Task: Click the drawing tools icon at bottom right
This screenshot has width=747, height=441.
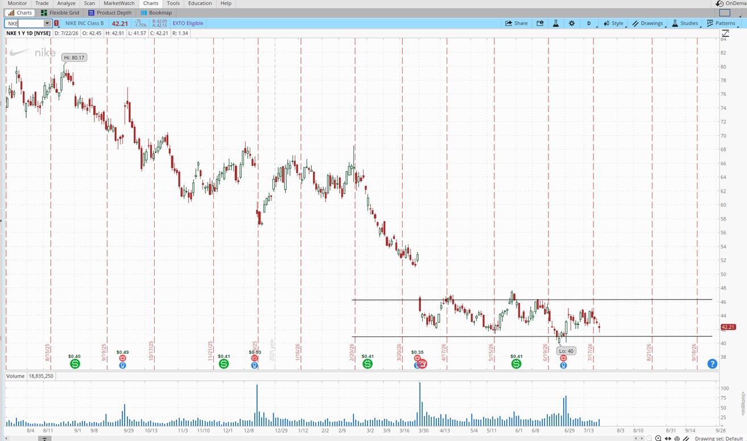Action: (686, 438)
